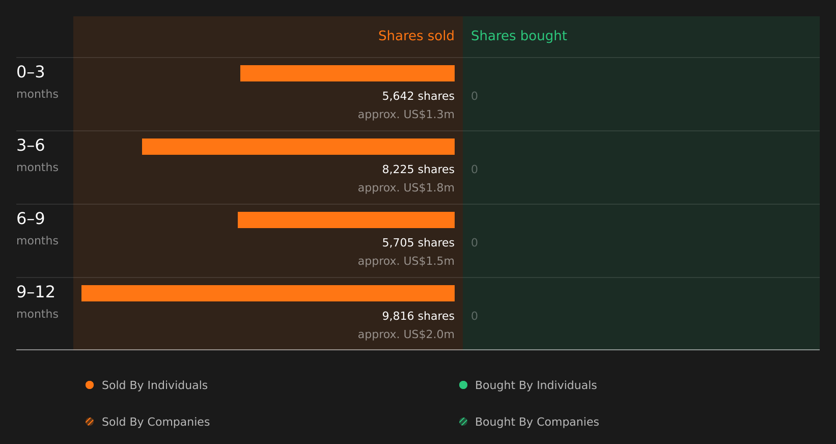Click the bought value 0 in 3–6 months row
836x444 pixels.
pyautogui.click(x=475, y=170)
